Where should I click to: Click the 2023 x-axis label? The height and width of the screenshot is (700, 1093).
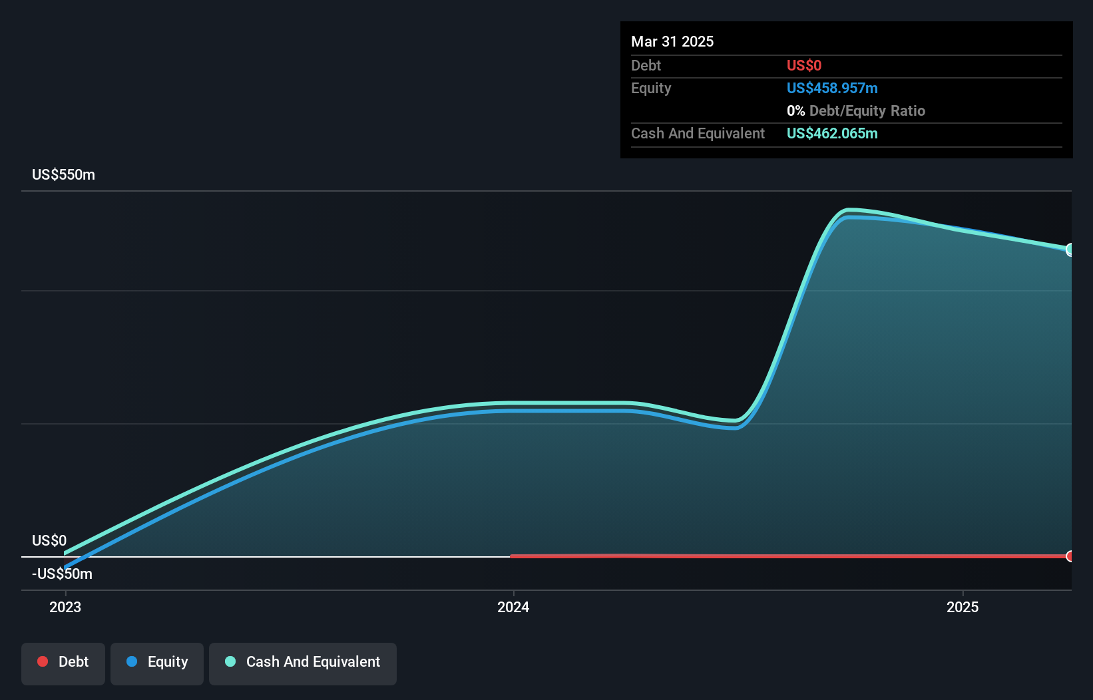(65, 607)
